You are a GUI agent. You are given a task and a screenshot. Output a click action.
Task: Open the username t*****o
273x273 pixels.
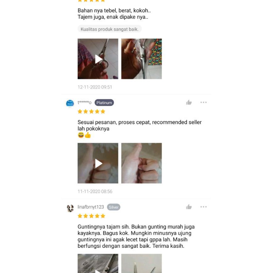84,103
